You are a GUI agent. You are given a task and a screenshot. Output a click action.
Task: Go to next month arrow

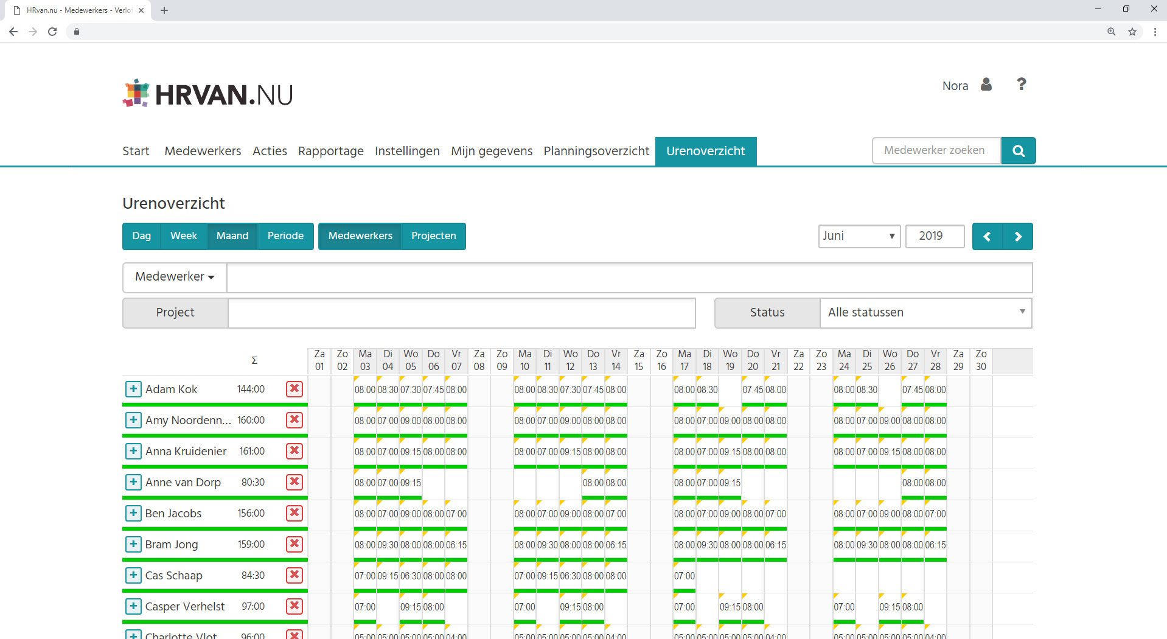pyautogui.click(x=1018, y=237)
